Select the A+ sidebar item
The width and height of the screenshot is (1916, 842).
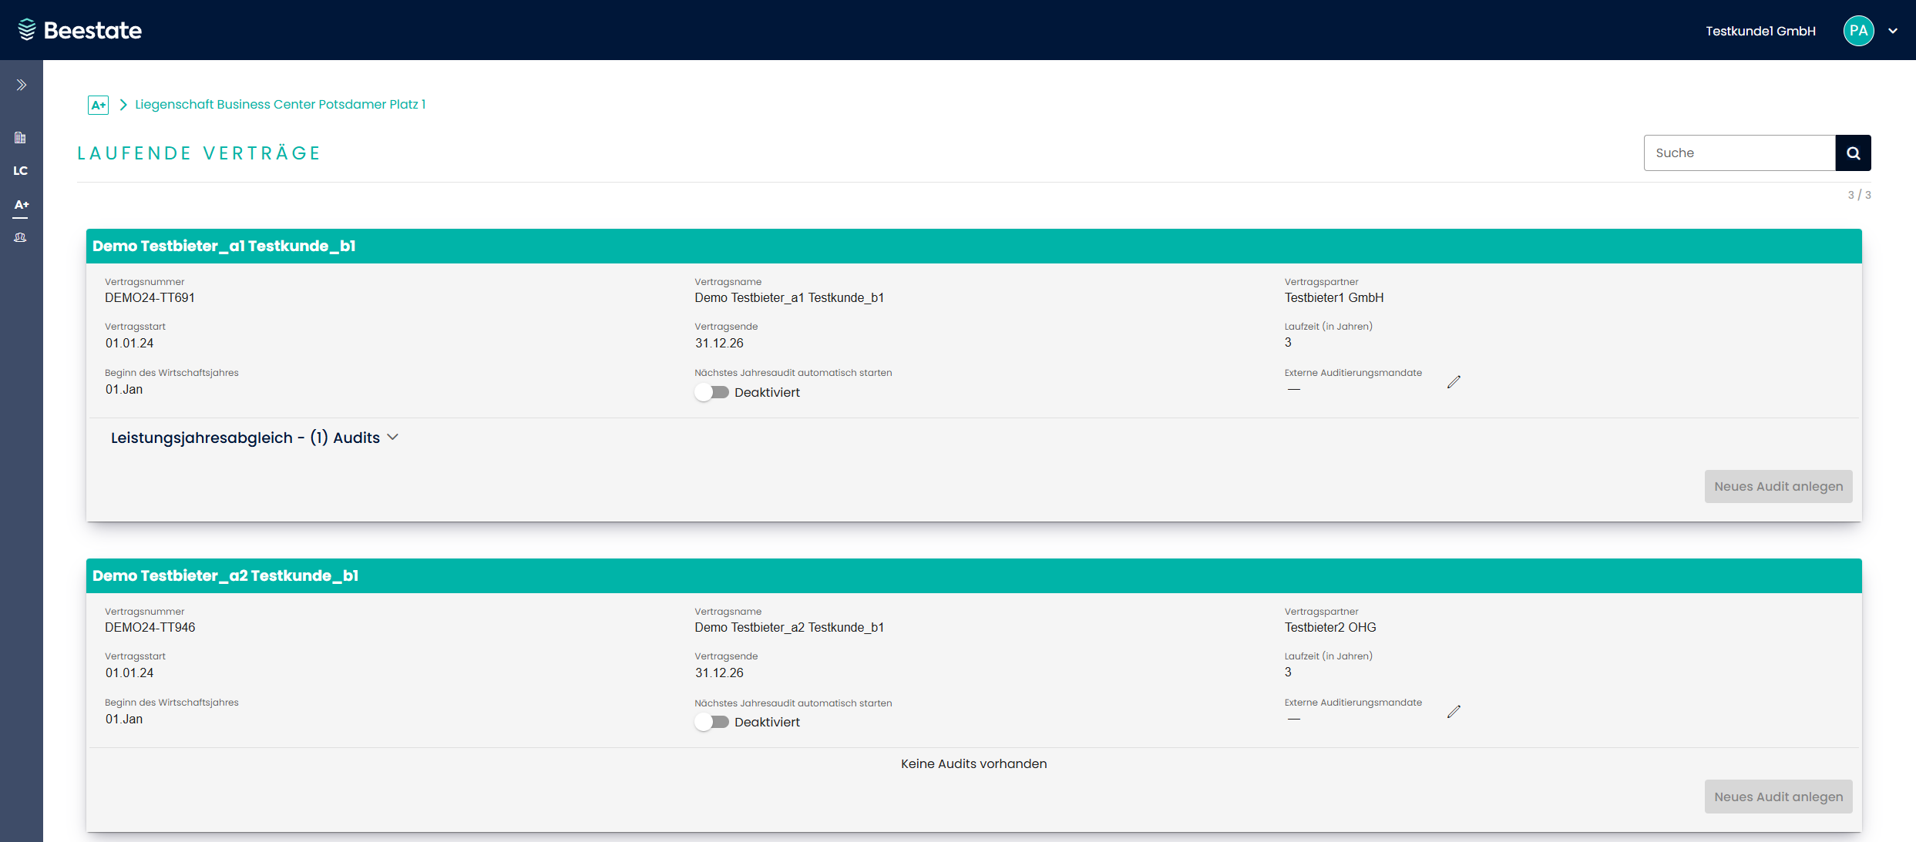pyautogui.click(x=21, y=205)
